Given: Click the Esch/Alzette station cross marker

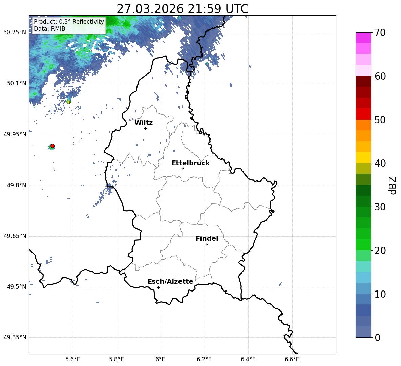Looking at the screenshot, I should 158,287.
